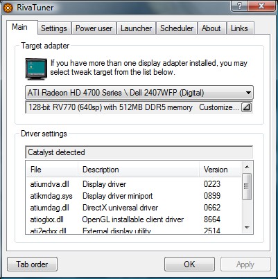Go to the Launcher tab
This screenshot has height=279, width=278.
[x=136, y=28]
